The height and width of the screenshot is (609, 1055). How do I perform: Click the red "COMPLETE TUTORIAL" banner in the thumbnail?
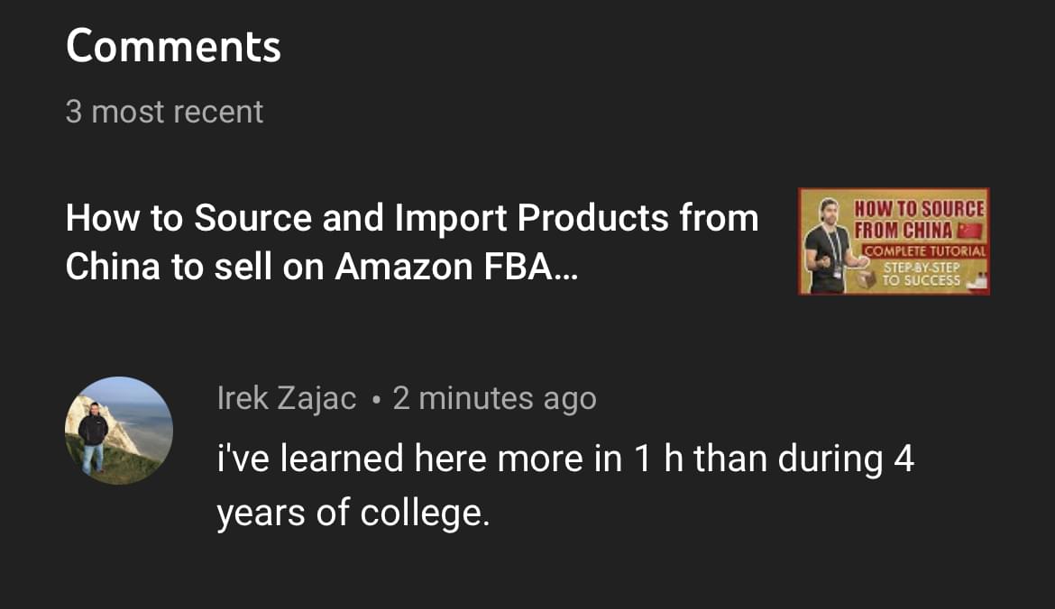pyautogui.click(x=924, y=251)
